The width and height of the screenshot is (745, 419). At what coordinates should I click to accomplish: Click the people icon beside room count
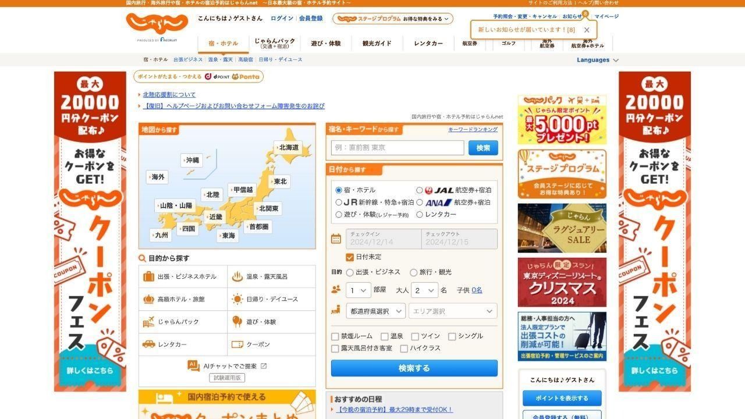click(336, 289)
